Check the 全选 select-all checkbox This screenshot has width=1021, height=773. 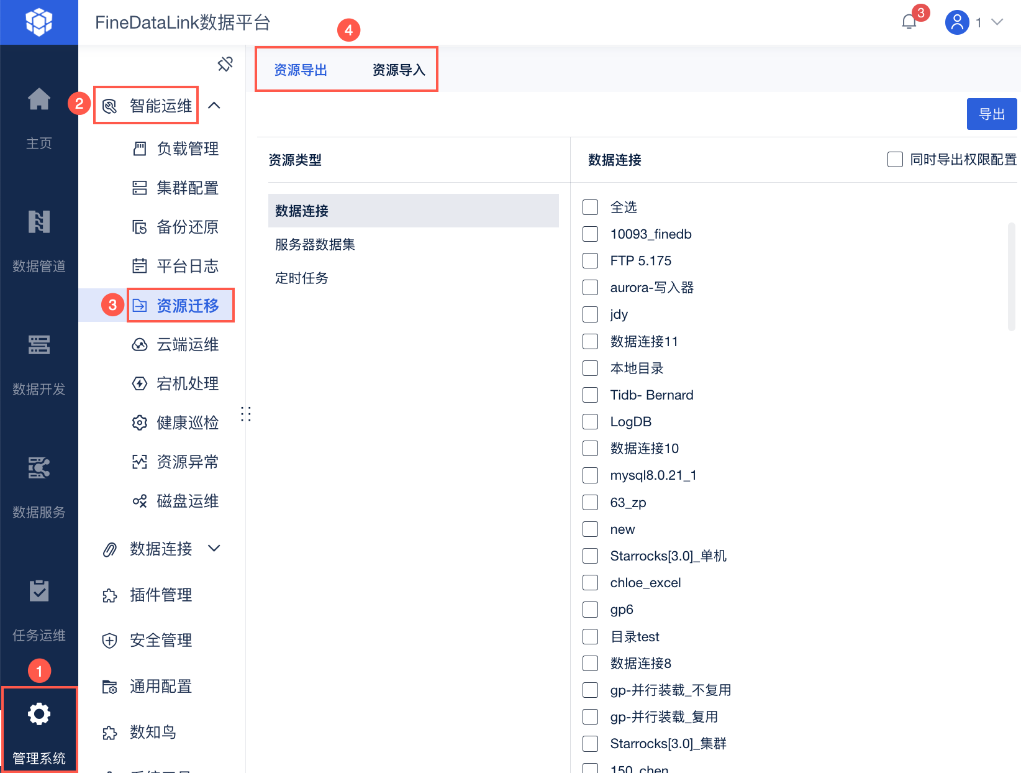(x=591, y=207)
